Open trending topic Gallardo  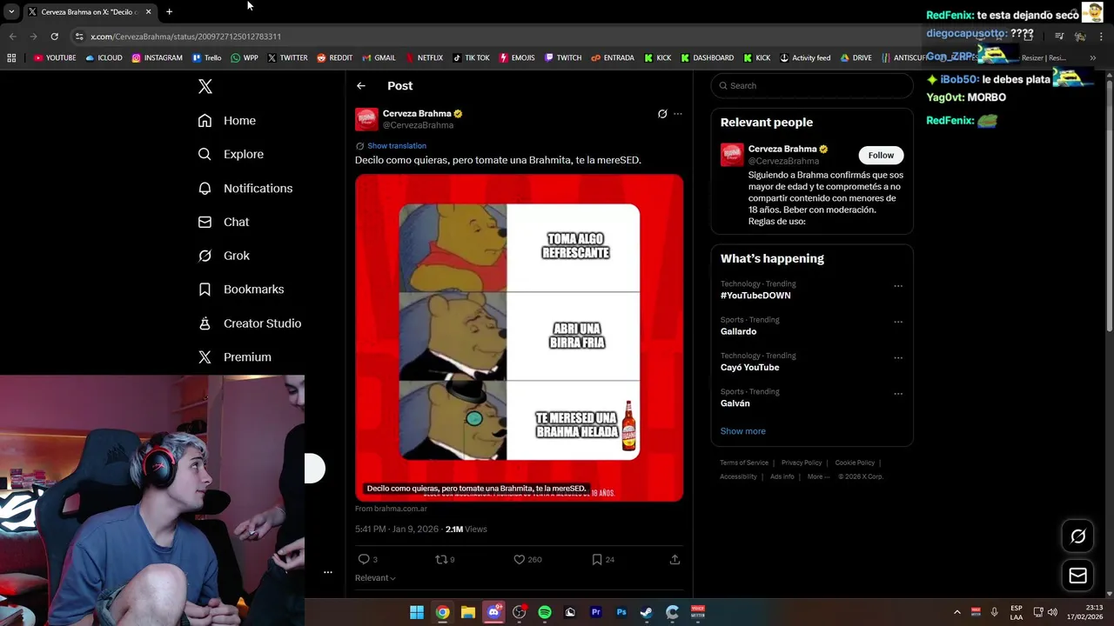click(x=738, y=331)
